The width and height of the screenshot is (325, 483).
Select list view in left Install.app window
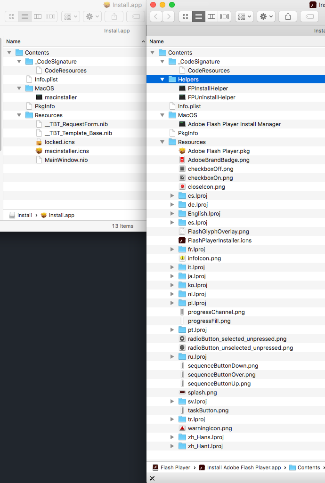pos(25,16)
